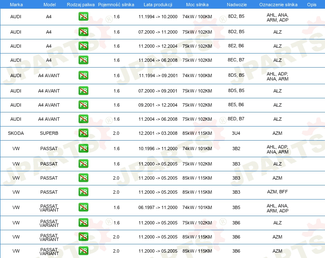
Task: Click the A4 AVANT model in the 8E5, B6 row
Action: [49, 105]
